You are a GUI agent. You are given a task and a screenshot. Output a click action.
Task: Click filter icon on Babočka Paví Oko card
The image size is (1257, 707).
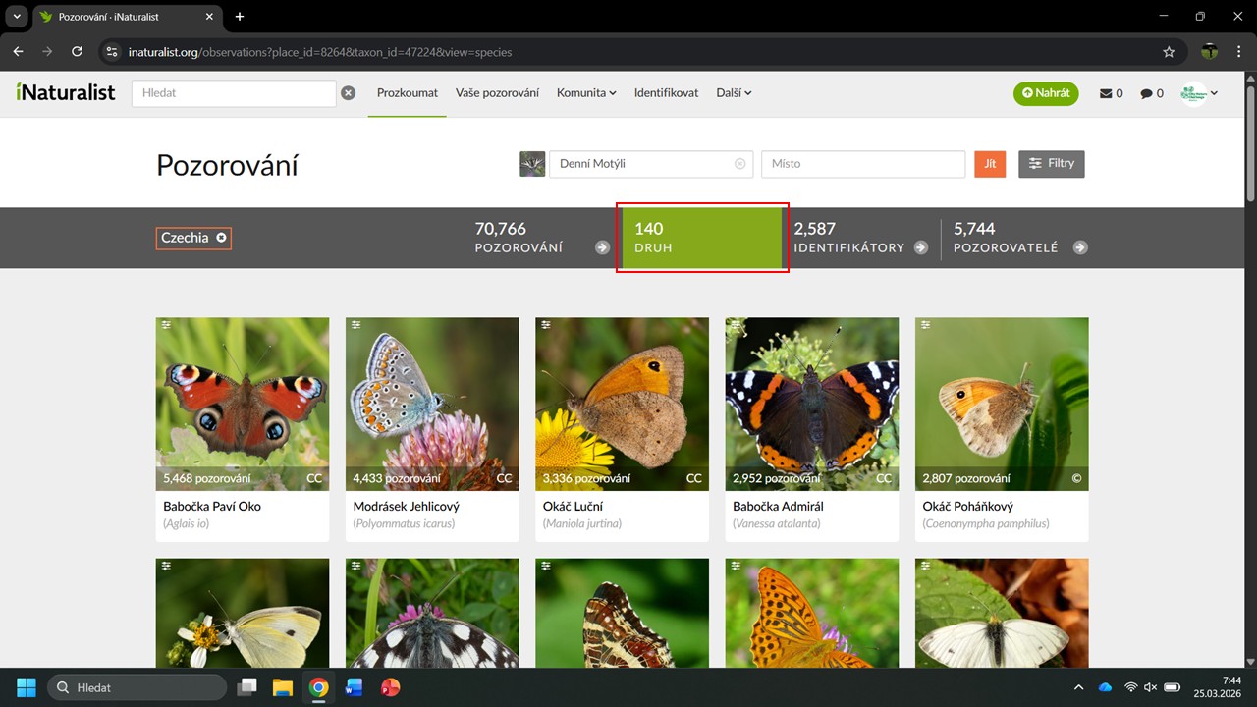tap(166, 324)
